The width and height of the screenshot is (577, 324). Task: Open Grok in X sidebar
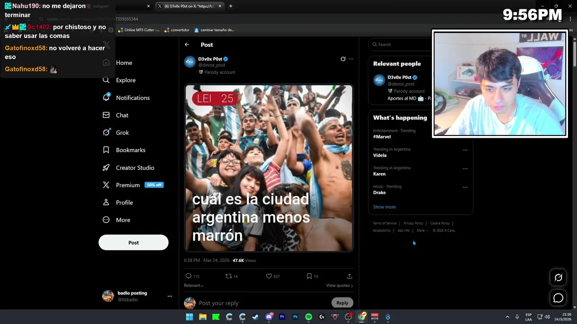[x=116, y=133]
